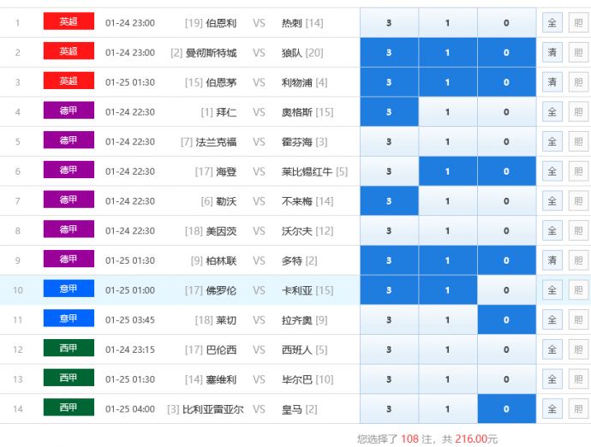Viewport: 591px width, 447px height.
Task: Select option 3 for 塞维利 vs 毕尔巴
Action: coord(389,379)
